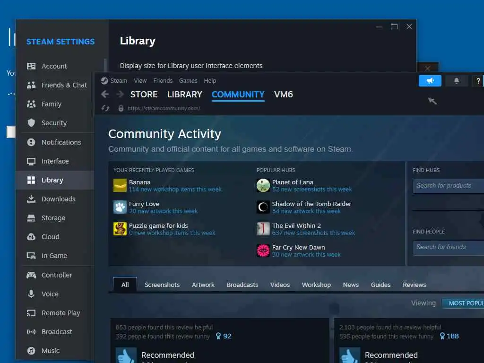Screen dimensions: 484x363
Task: Select the COMMUNITY section
Action: pyautogui.click(x=238, y=95)
